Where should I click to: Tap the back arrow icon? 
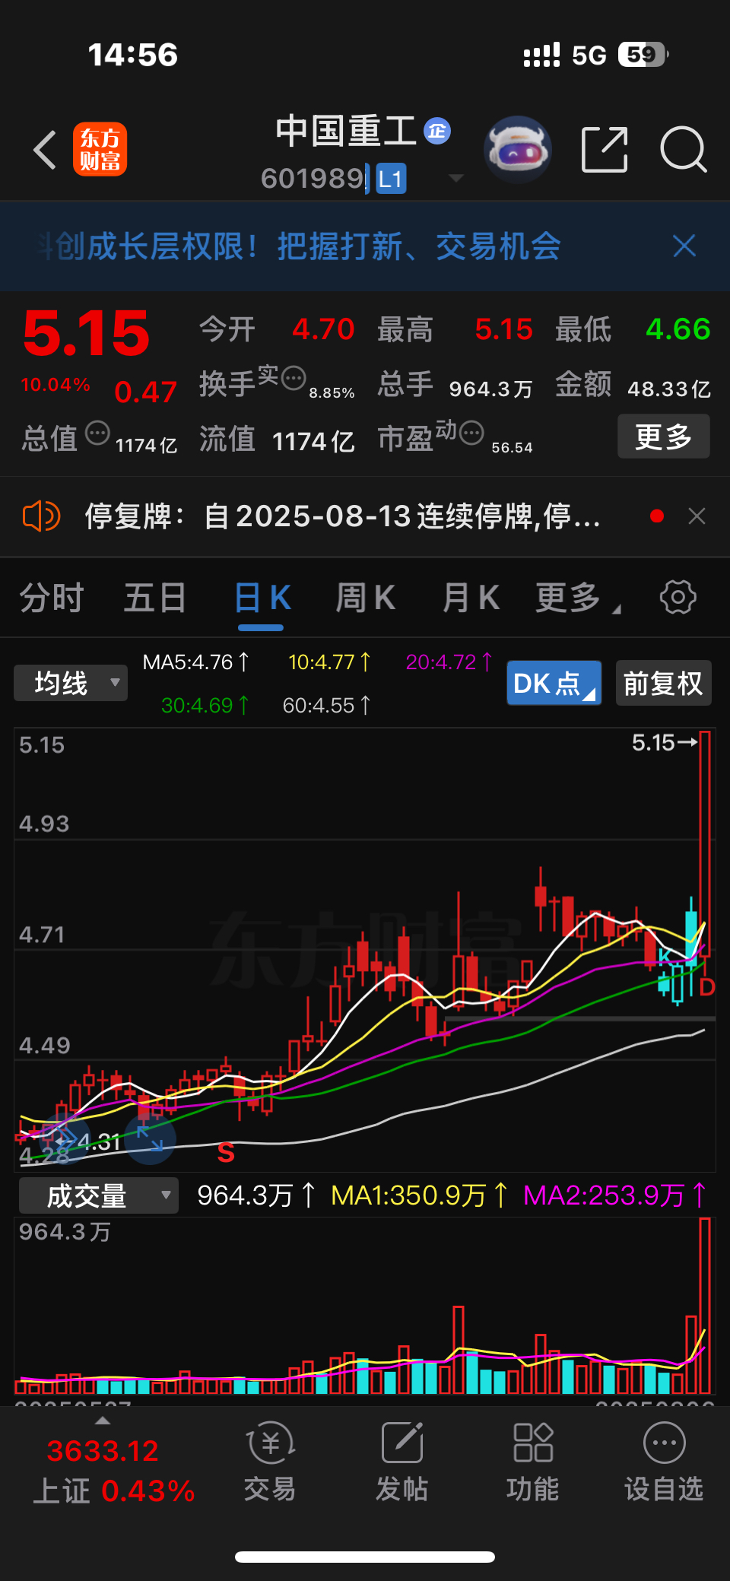point(45,149)
